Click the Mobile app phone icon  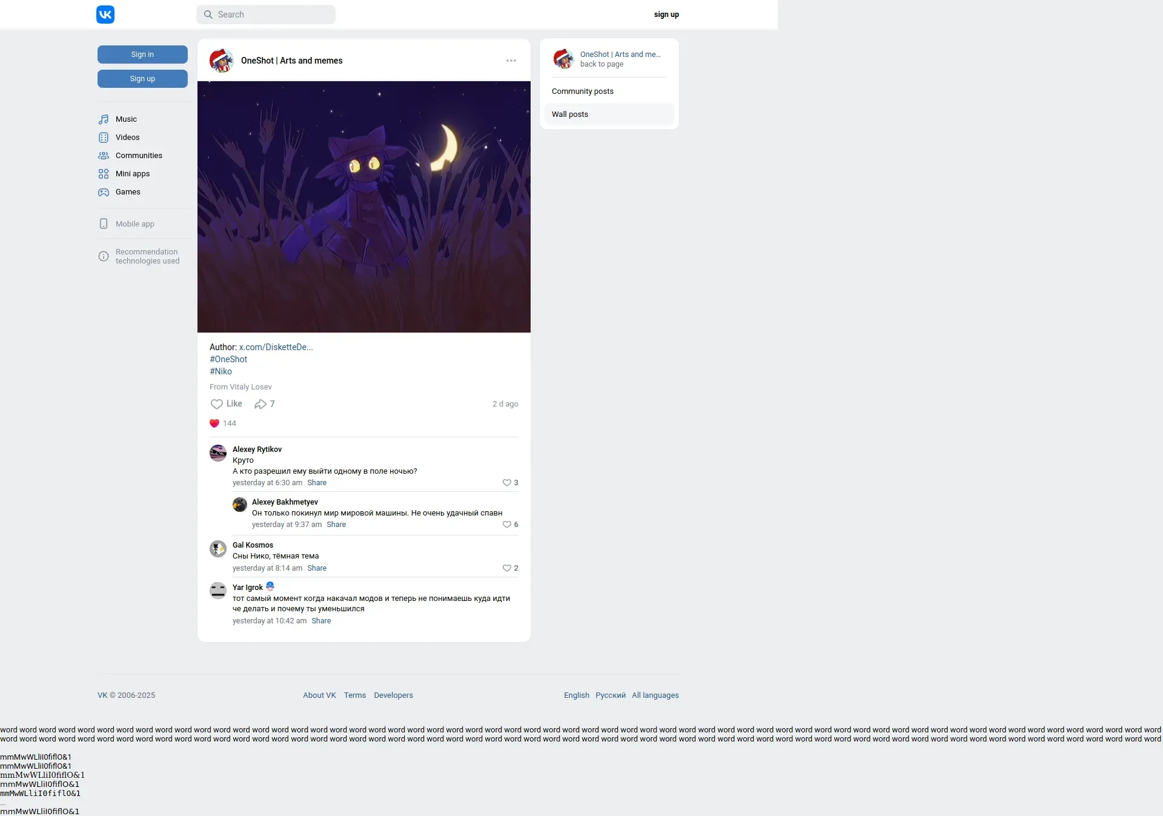tap(104, 224)
